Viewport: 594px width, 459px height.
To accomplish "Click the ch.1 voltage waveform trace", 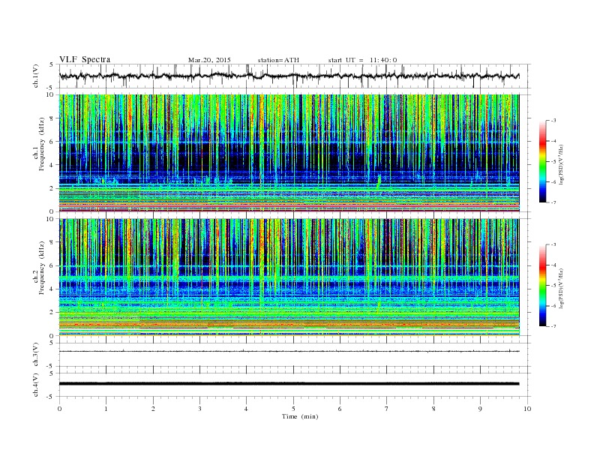I will (x=289, y=76).
